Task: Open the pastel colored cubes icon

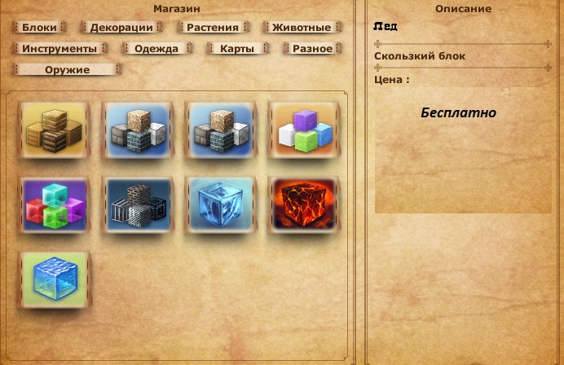Action: pos(304,130)
